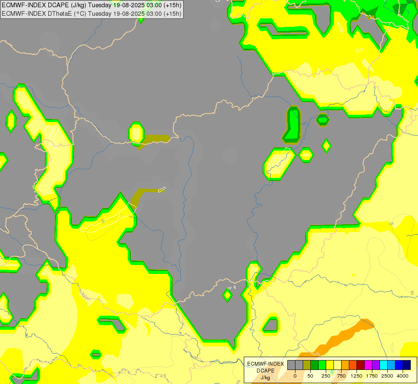418x384 pixels.
Task: Click the legend value label 0
Action: pyautogui.click(x=295, y=376)
